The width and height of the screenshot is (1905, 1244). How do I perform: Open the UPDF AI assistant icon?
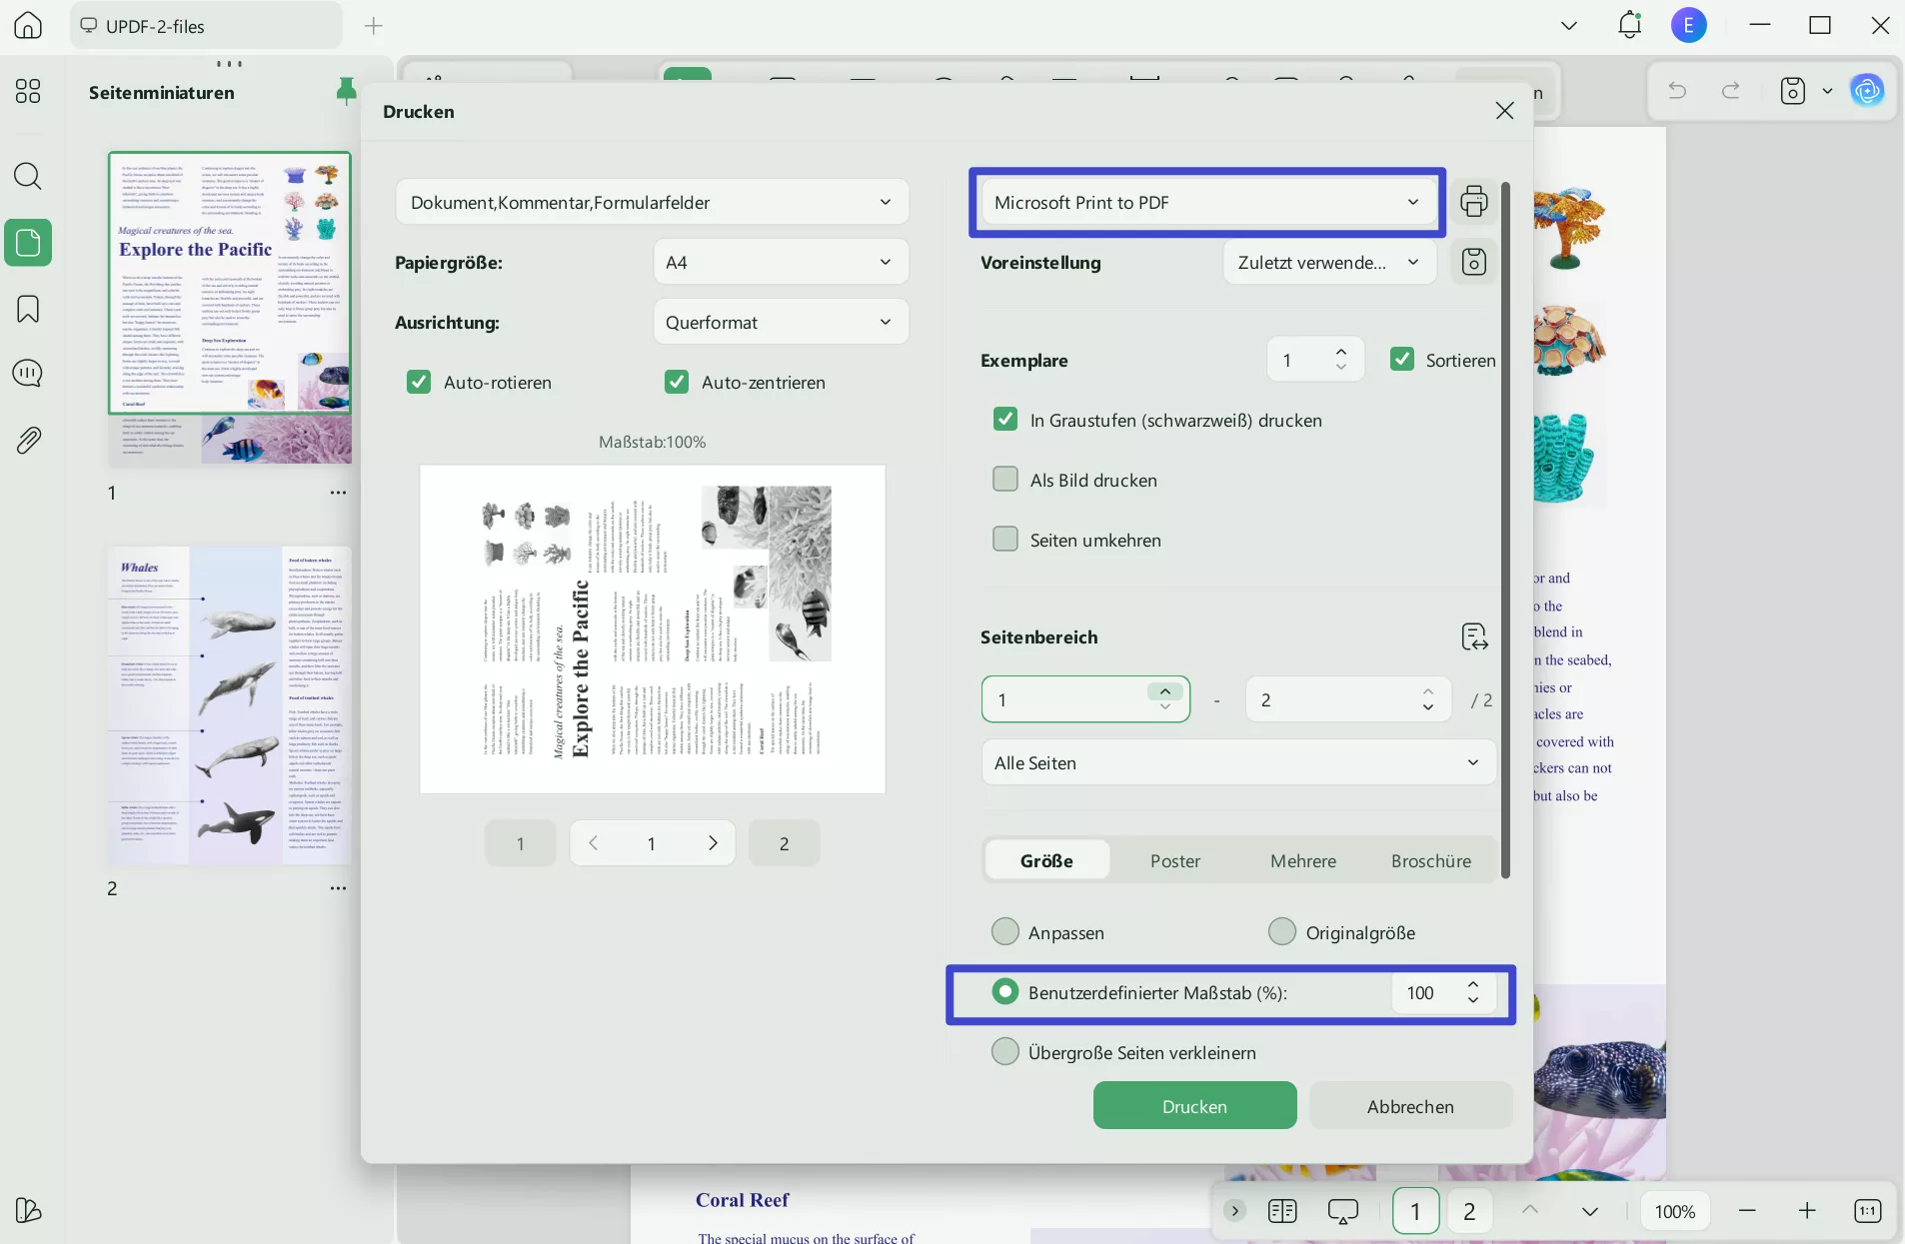point(1867,91)
